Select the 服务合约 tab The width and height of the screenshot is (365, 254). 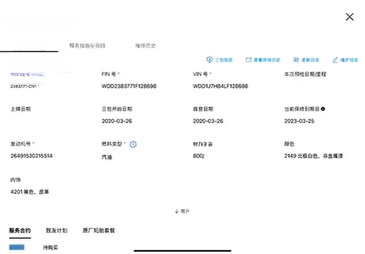tap(20, 231)
